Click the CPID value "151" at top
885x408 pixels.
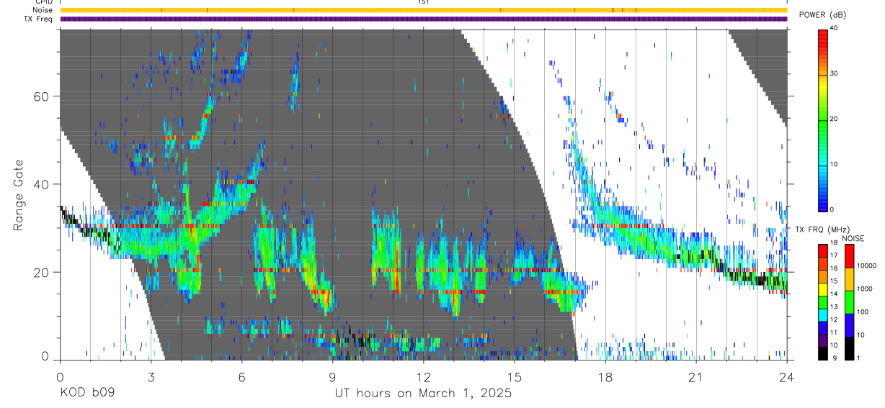tap(423, 2)
